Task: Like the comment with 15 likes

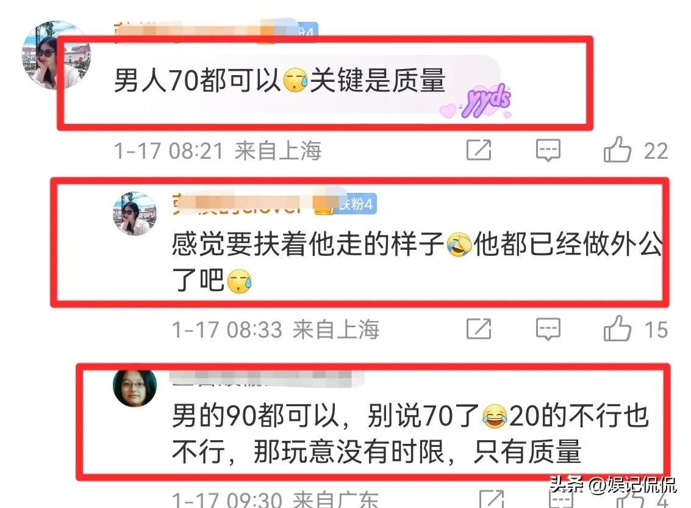Action: tap(617, 328)
